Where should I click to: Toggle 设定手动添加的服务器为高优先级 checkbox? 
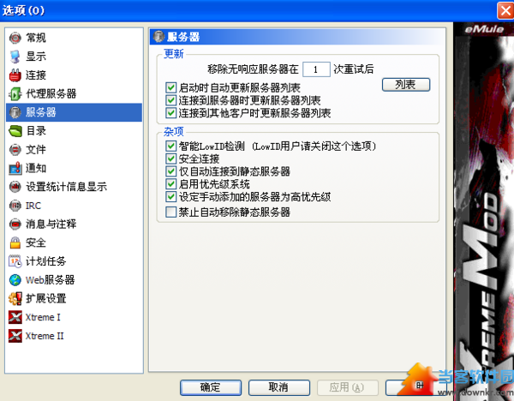click(170, 197)
